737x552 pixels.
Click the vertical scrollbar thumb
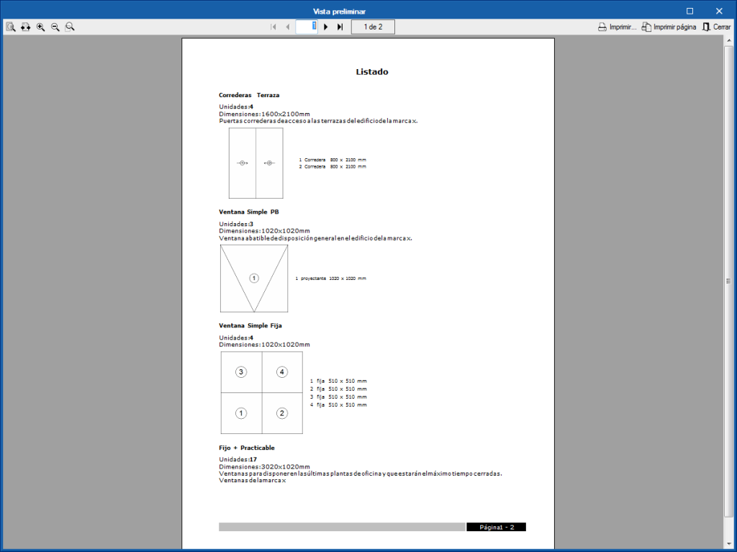tap(728, 281)
